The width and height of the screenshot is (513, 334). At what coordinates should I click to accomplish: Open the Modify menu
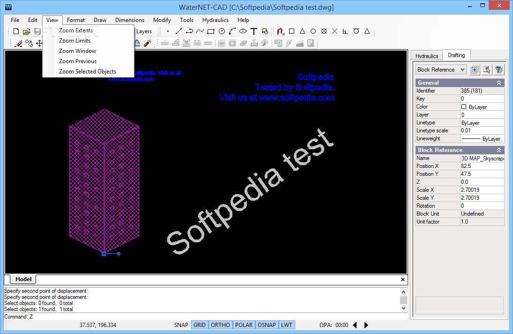point(162,20)
